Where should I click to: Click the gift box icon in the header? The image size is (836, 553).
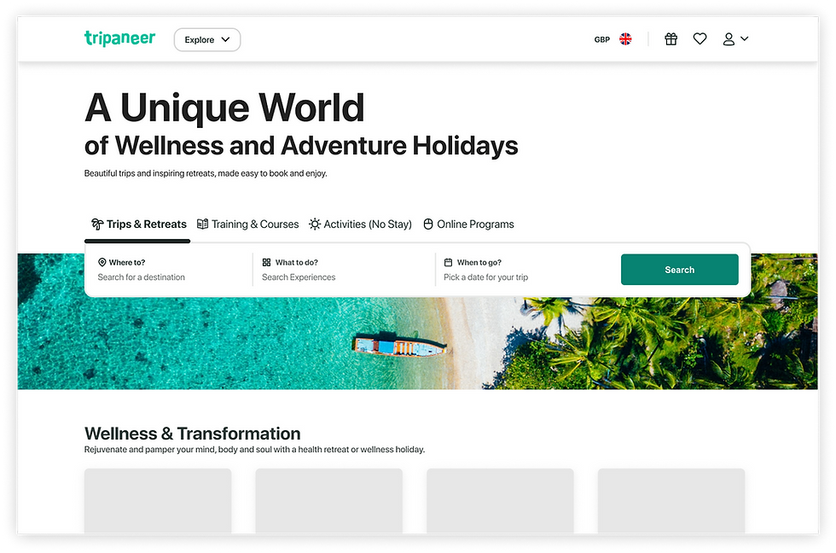coord(671,38)
